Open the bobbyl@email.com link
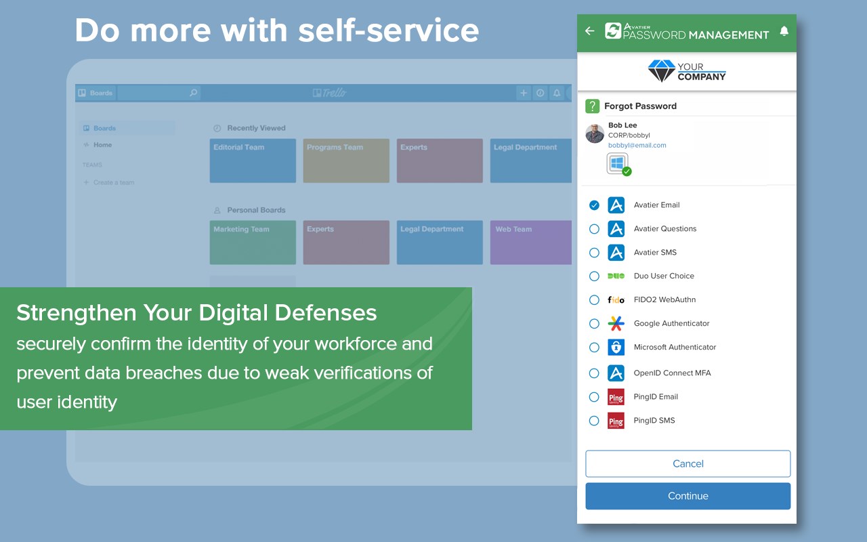This screenshot has height=542, width=867. 637,146
